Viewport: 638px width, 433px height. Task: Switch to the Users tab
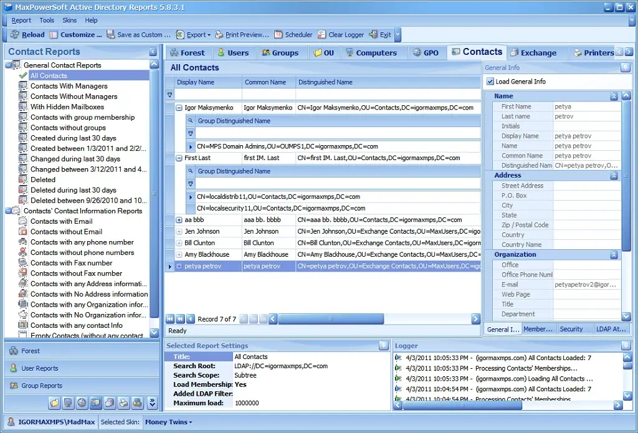[x=233, y=53]
